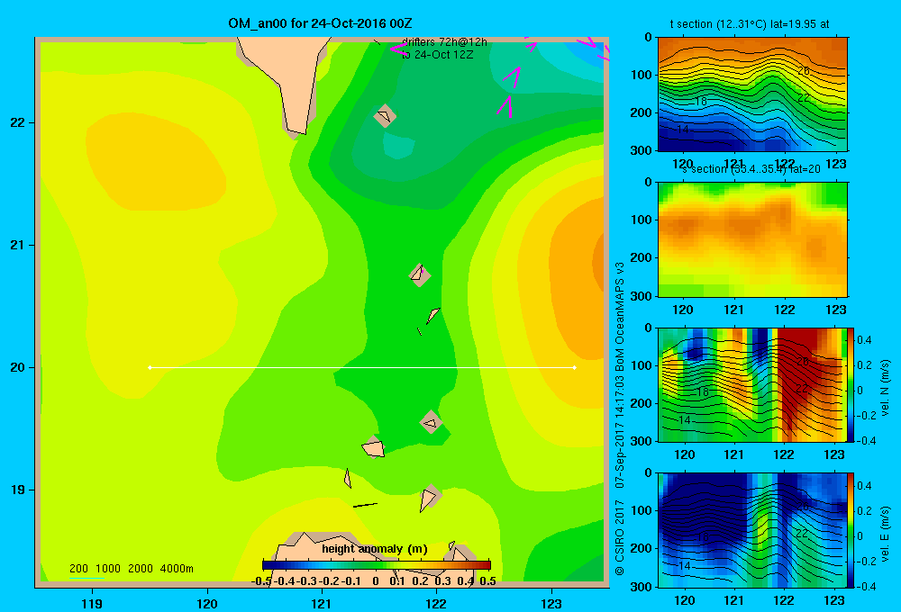Click the 18 contour label in vel. N panel

[x=702, y=392]
